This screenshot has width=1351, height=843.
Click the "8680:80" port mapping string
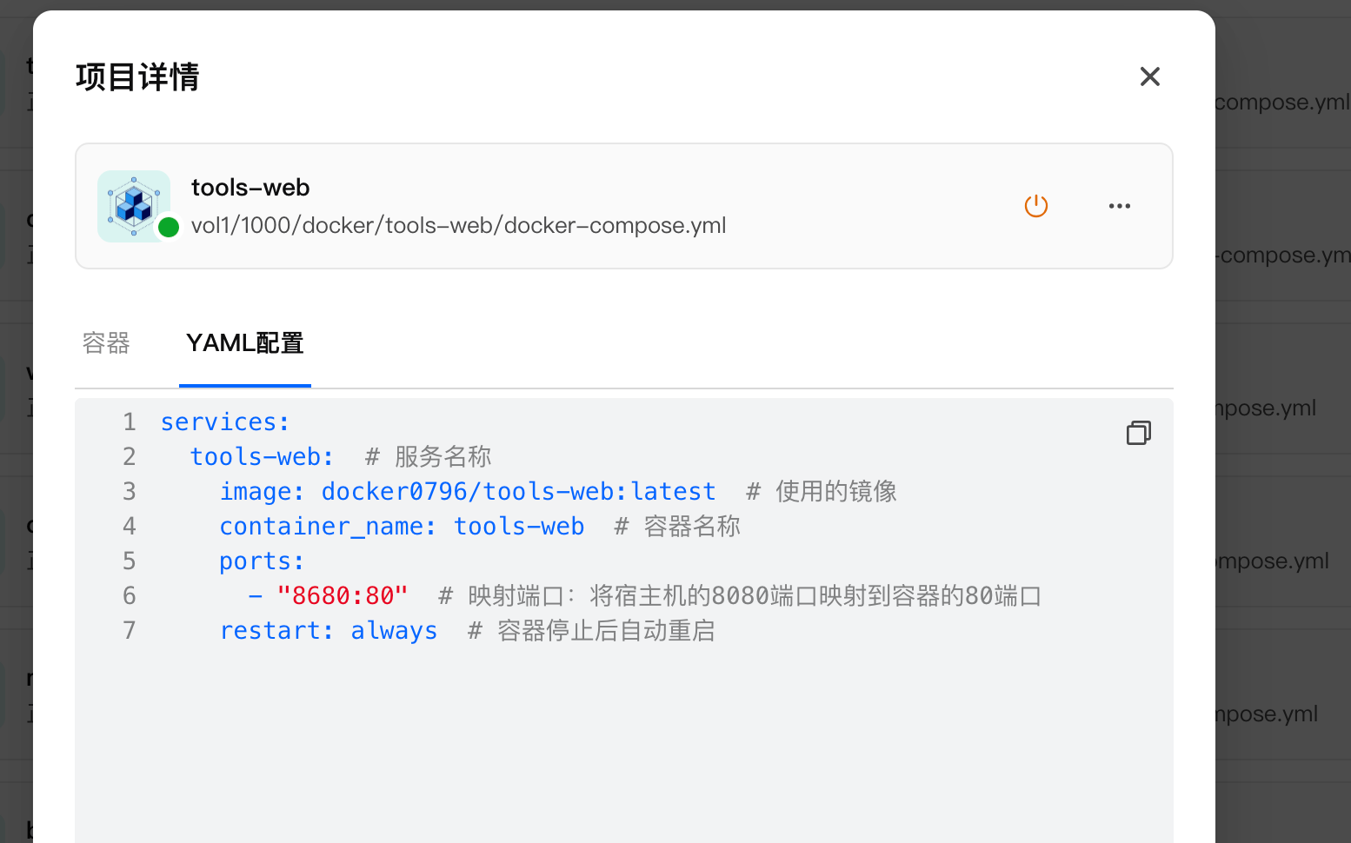(342, 596)
